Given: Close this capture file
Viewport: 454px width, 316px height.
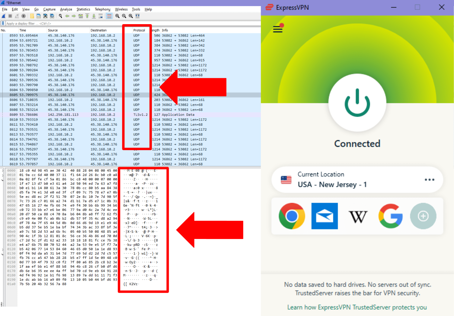Looking at the screenshot, I should point(45,16).
